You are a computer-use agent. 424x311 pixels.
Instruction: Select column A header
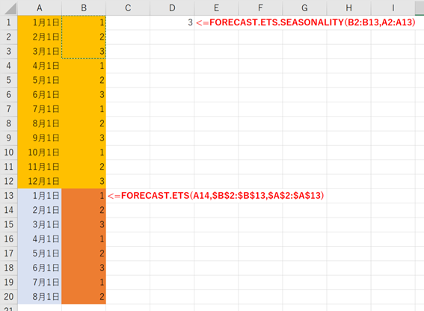(x=40, y=7)
